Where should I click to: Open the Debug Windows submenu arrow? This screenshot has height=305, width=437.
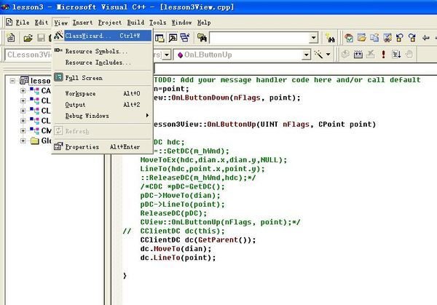pyautogui.click(x=147, y=115)
